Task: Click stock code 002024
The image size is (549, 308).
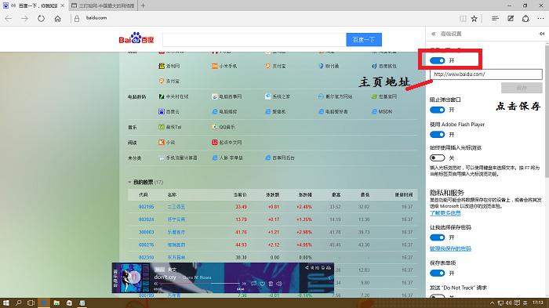Action: [146, 219]
